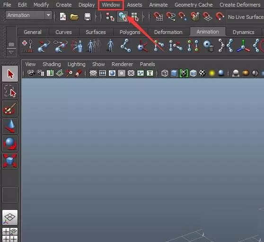Open the Create menu
The height and width of the screenshot is (242, 264).
pyautogui.click(x=64, y=5)
